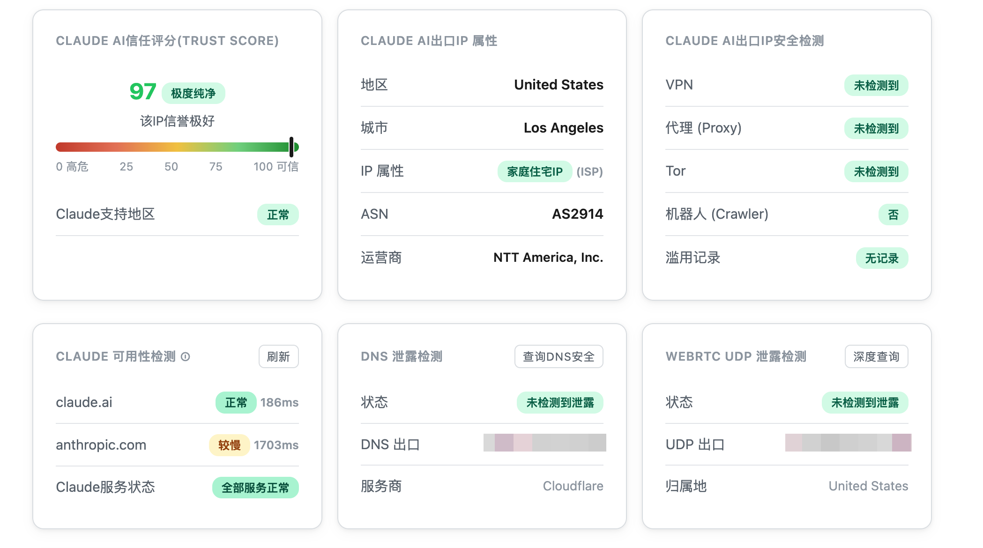Select the United States region value

click(x=559, y=85)
